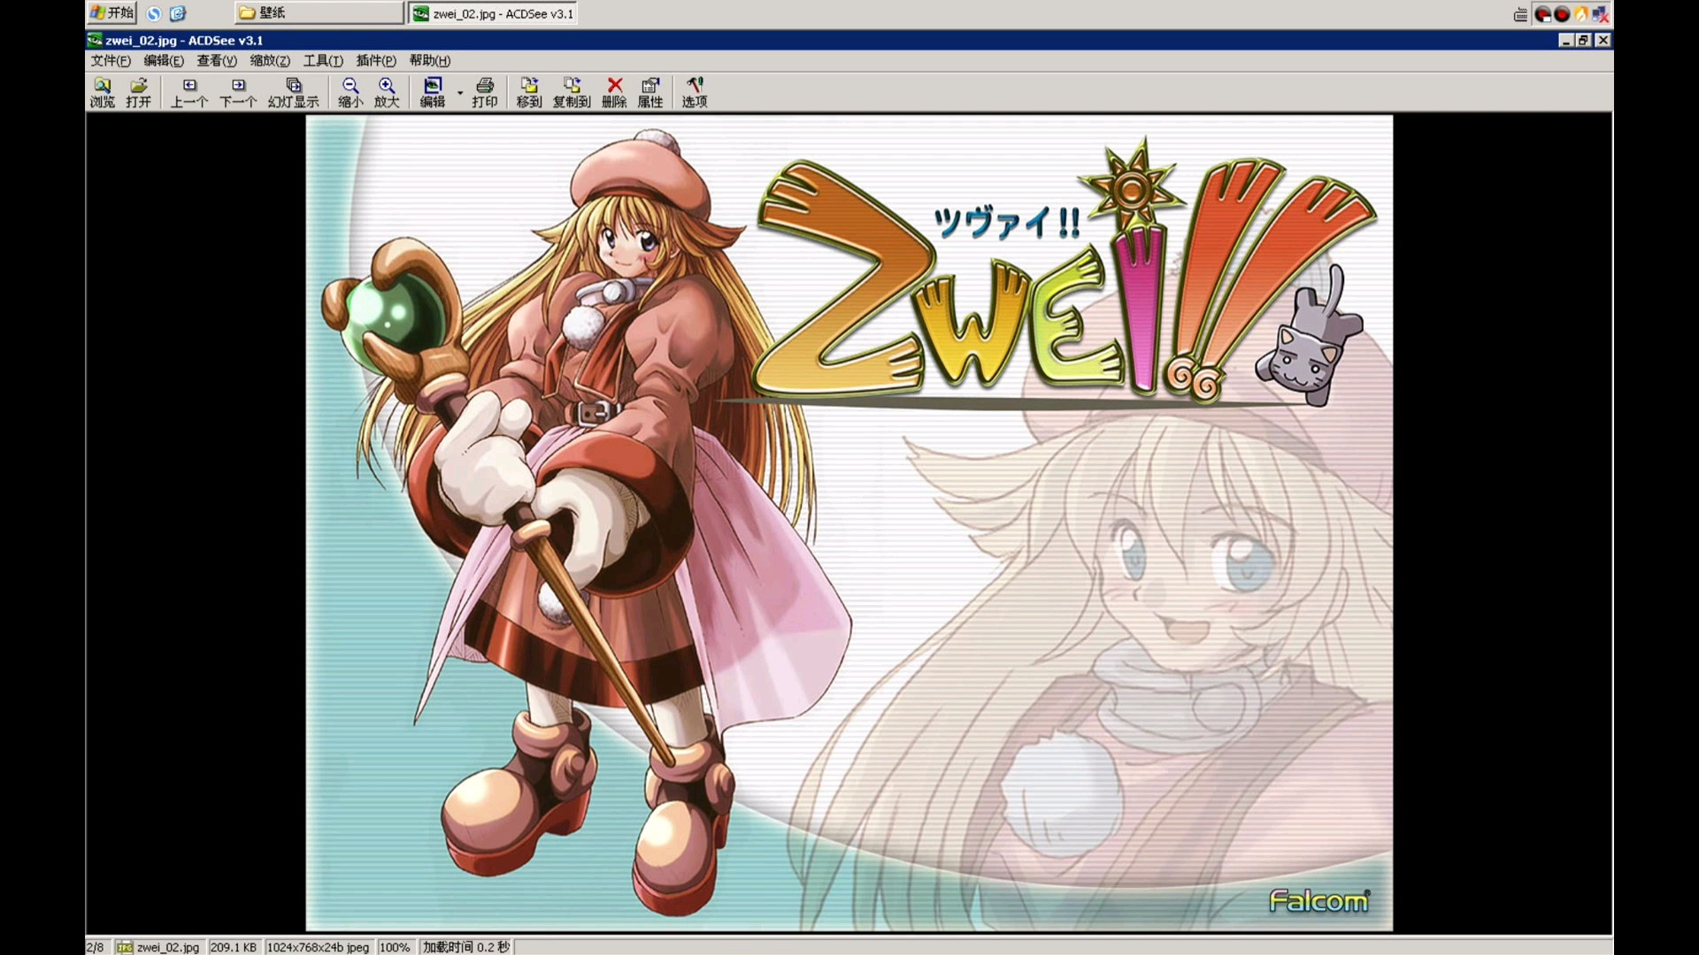Click the 浏览 (Browse) toolbar icon
Screen dimensions: 1699x955
pos(102,92)
